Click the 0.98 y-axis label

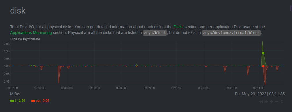[7, 59]
